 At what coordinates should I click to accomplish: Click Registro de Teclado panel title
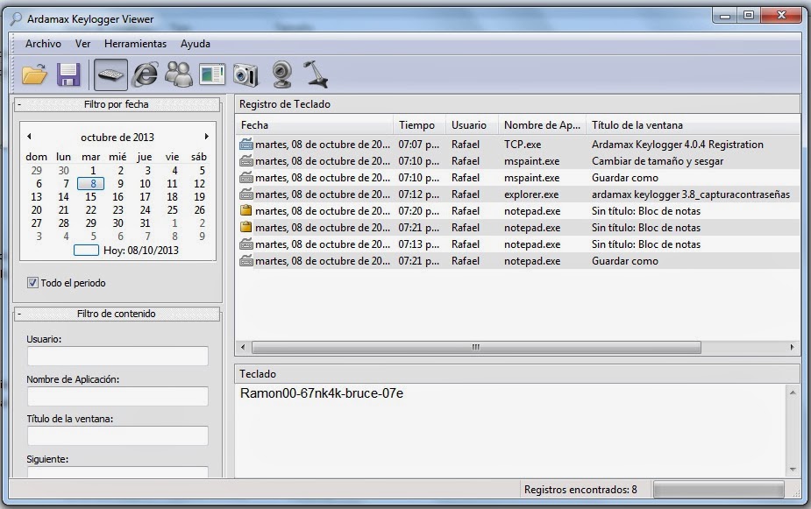(284, 104)
